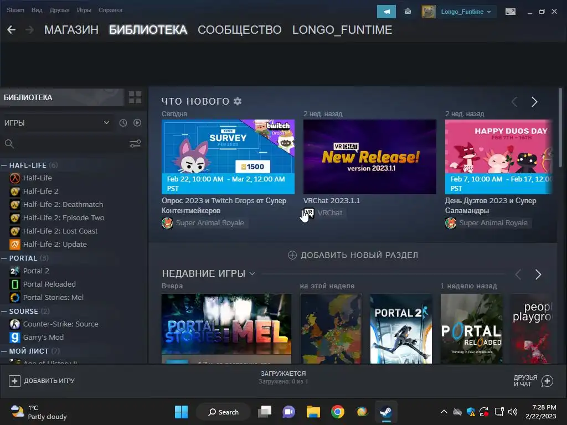
Task: Click the Happy Duos Day news banner
Action: (x=499, y=157)
